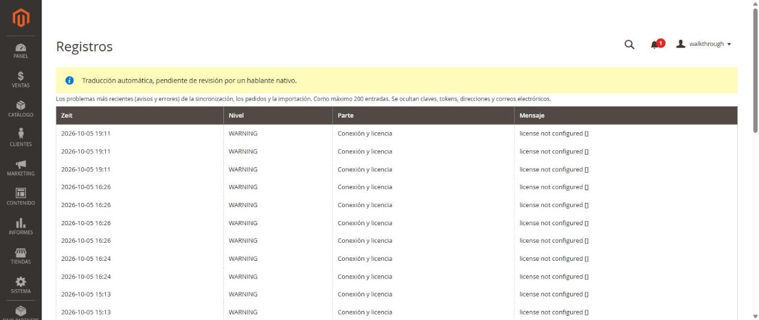The height and width of the screenshot is (320, 759).
Task: Click the Mensaje column header
Action: point(626,115)
